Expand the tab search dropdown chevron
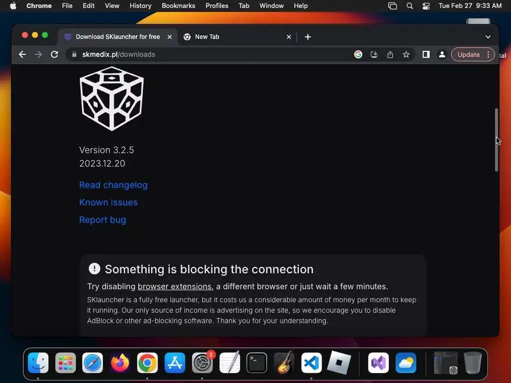Image resolution: width=511 pixels, height=383 pixels. coord(488,37)
